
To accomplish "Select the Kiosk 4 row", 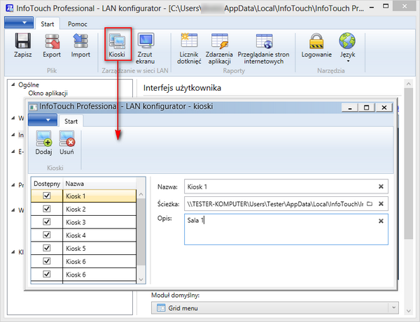I will (x=83, y=235).
